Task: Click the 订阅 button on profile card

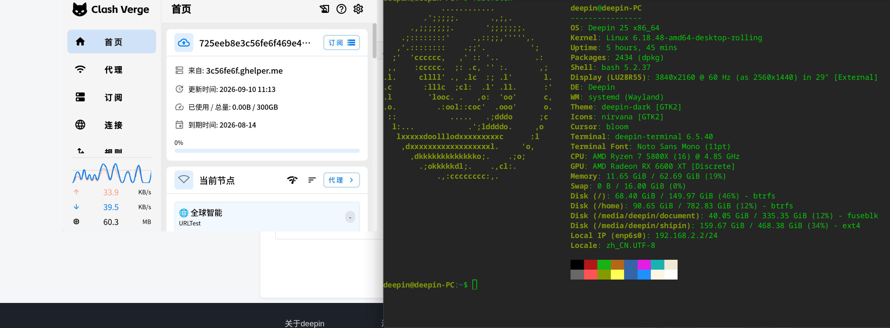Action: coord(341,43)
